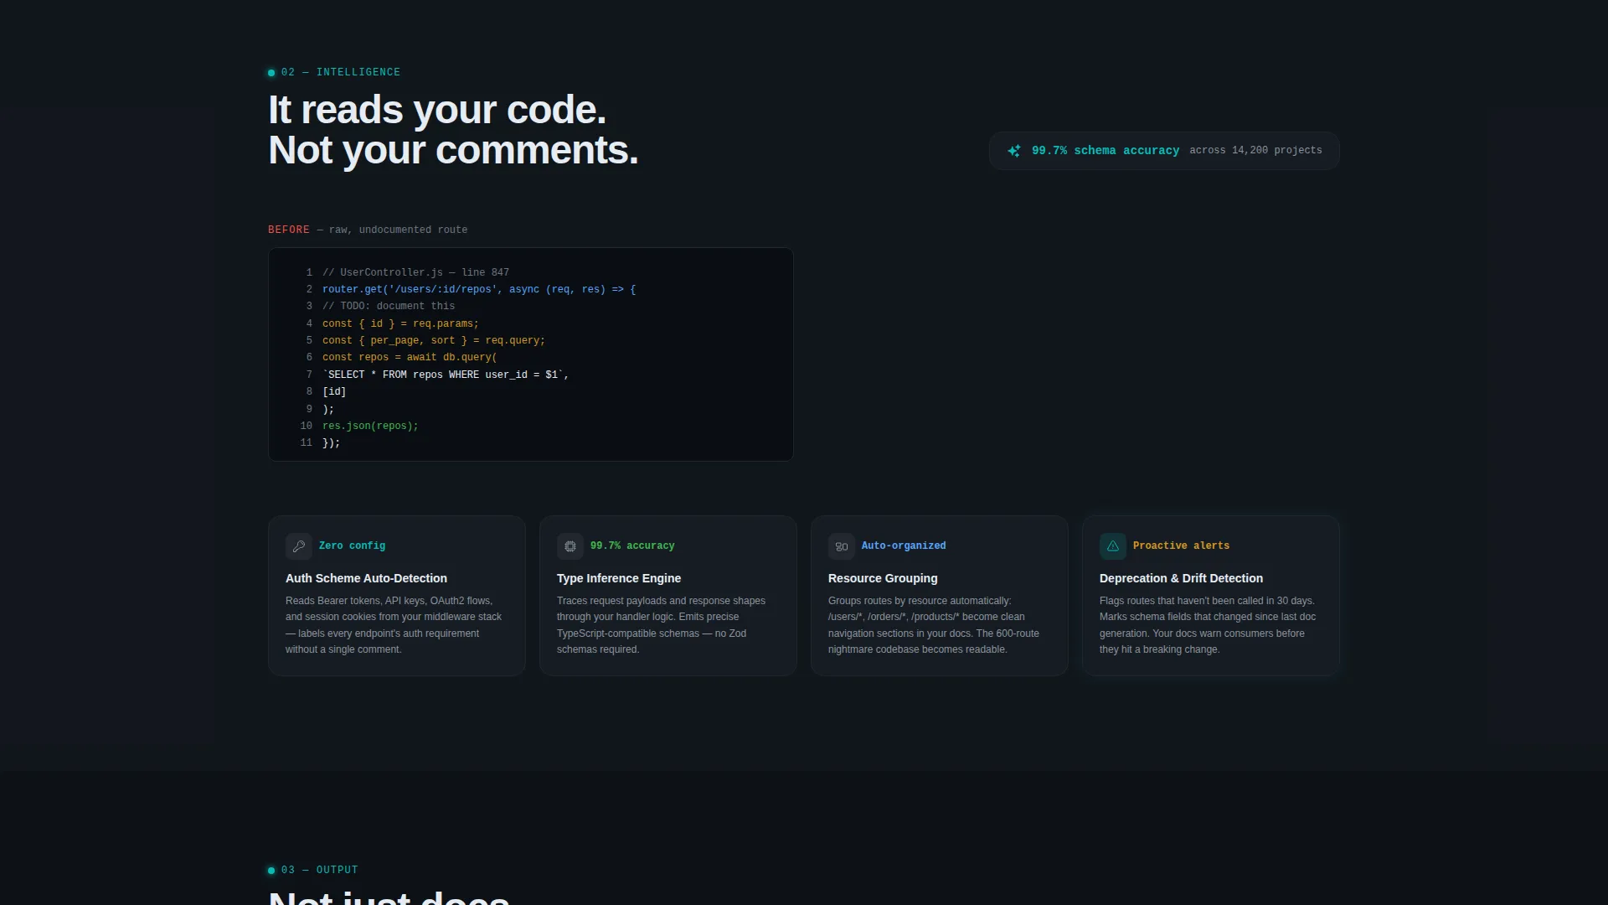Click the teal dot before 02 — INTELLIGENCE
The height and width of the screenshot is (905, 1608).
[271, 73]
